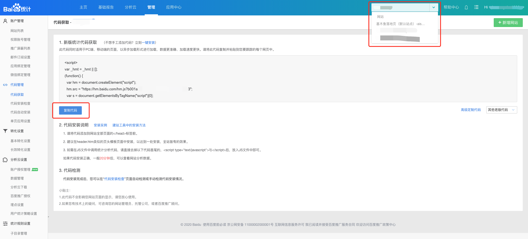Select 分析云下载

[19, 187]
